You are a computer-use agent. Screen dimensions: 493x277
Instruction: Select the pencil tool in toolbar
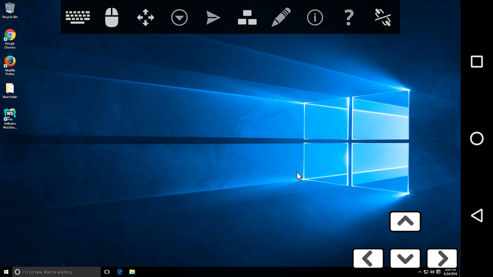click(x=281, y=17)
